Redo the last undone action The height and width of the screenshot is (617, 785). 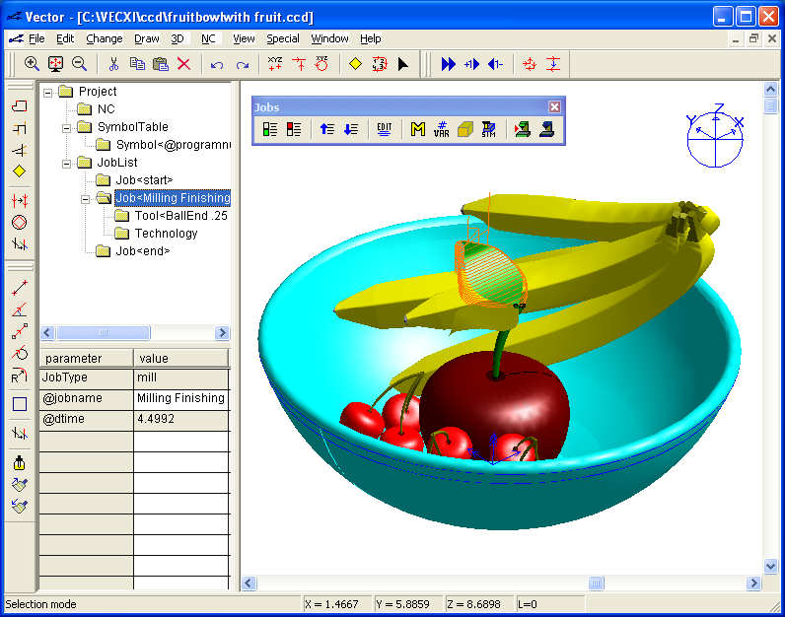[243, 65]
